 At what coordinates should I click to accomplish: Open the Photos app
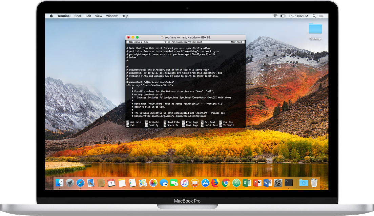click(x=153, y=183)
